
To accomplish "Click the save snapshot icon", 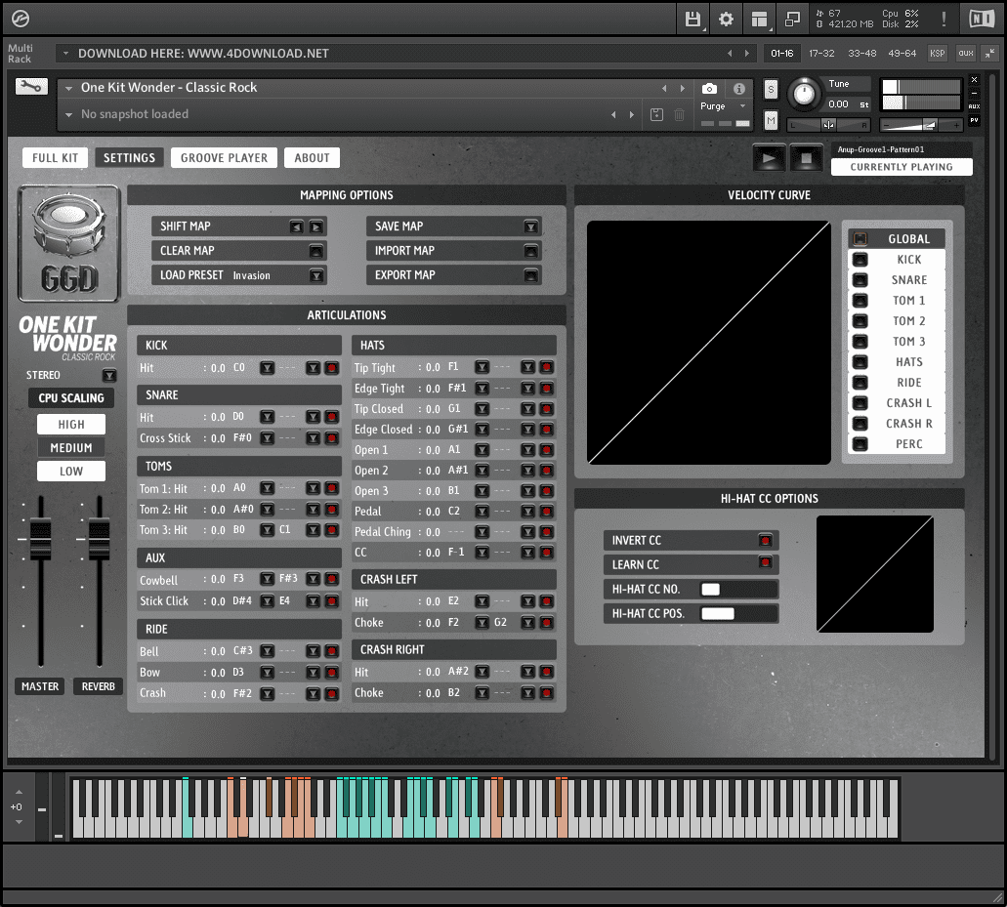I will [656, 115].
